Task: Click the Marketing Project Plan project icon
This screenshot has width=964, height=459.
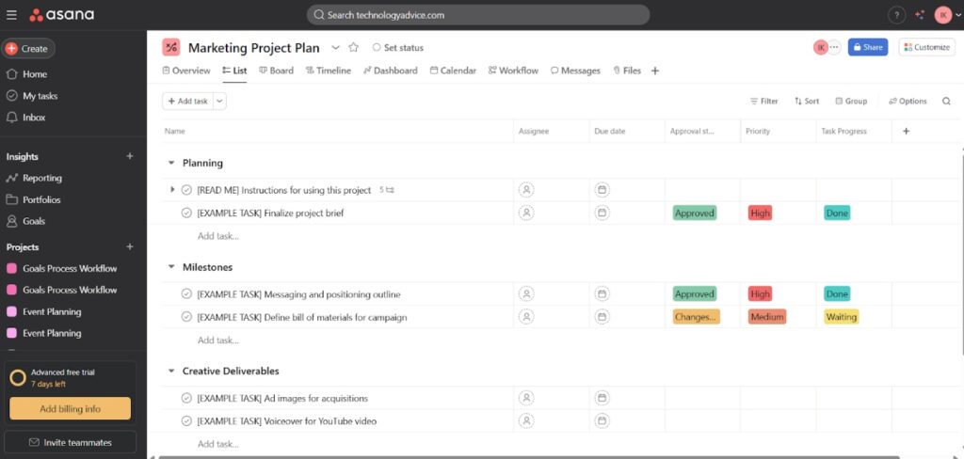Action: coord(171,47)
